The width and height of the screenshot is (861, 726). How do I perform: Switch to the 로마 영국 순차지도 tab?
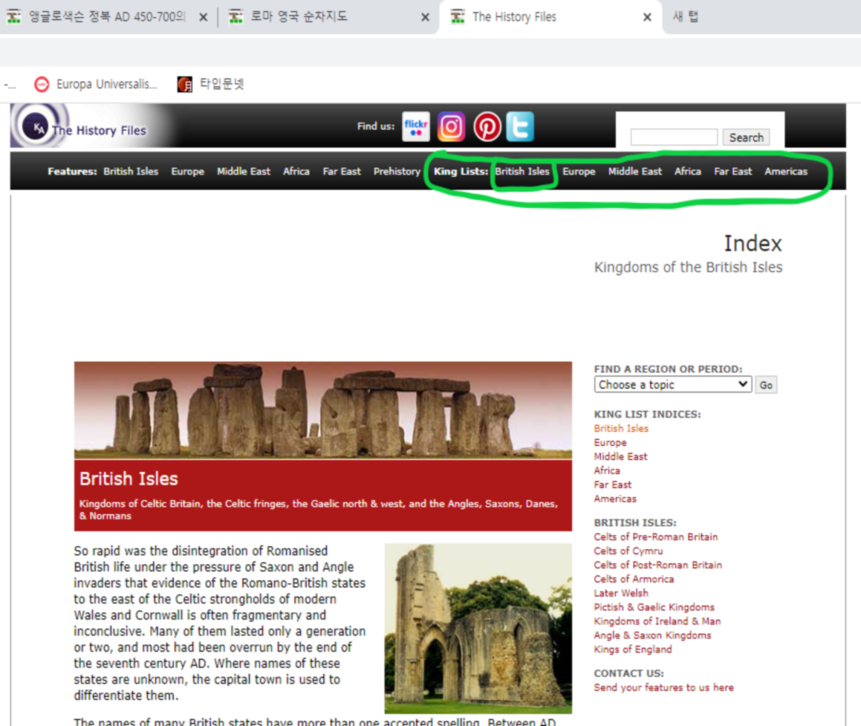click(298, 17)
